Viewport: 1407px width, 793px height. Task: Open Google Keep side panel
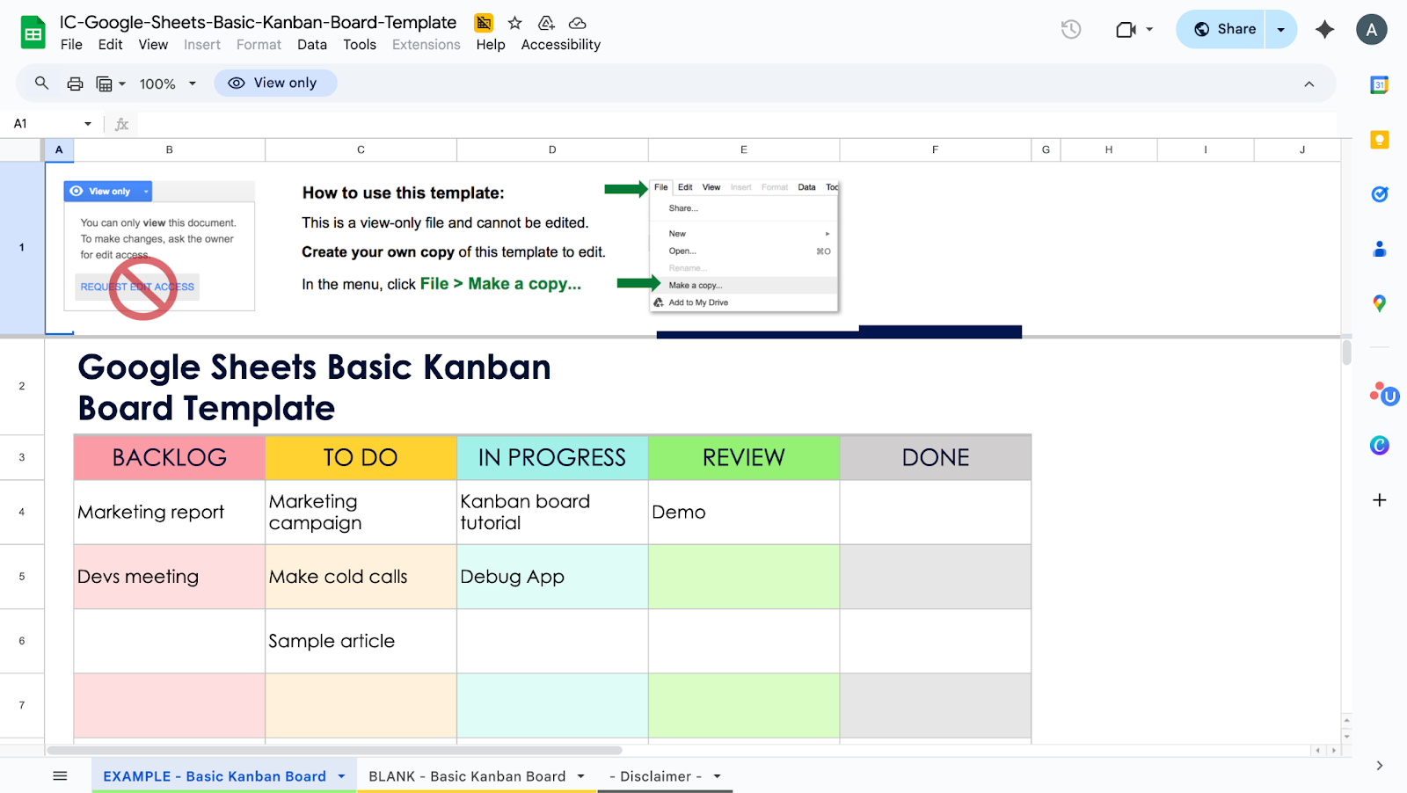[x=1380, y=140]
